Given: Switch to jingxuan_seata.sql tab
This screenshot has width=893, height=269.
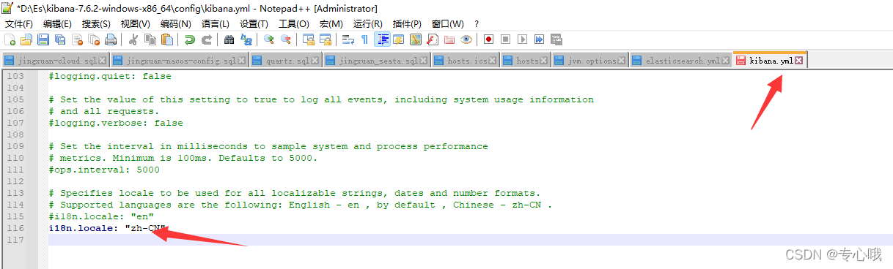Looking at the screenshot, I should coord(377,61).
